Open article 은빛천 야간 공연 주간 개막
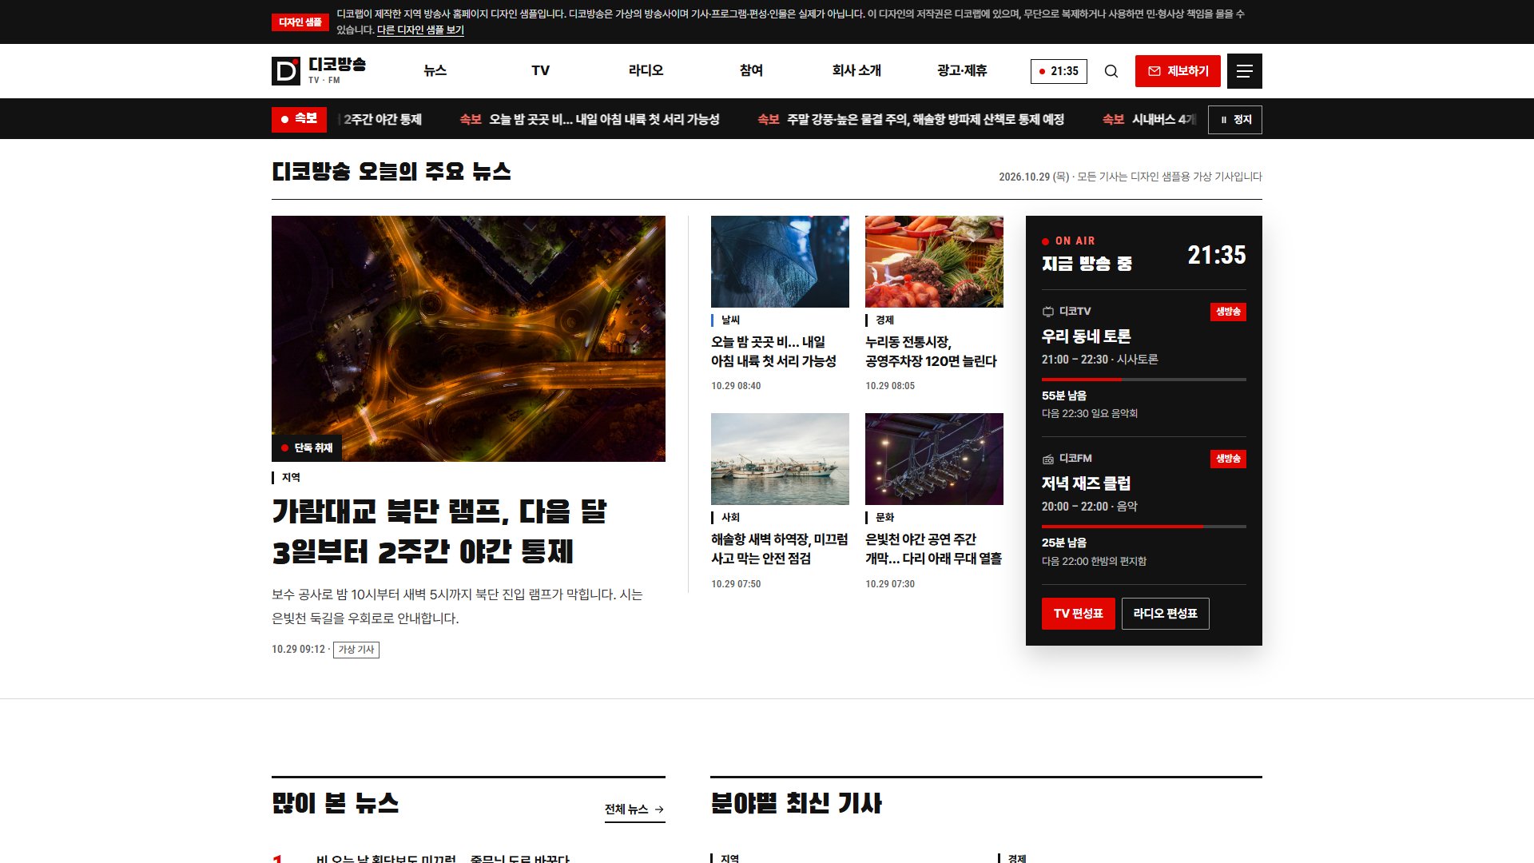The width and height of the screenshot is (1534, 863). click(x=933, y=549)
